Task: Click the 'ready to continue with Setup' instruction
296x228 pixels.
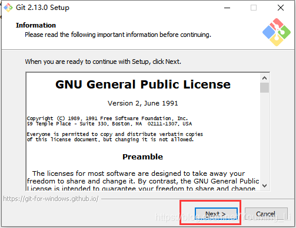Action: 103,62
